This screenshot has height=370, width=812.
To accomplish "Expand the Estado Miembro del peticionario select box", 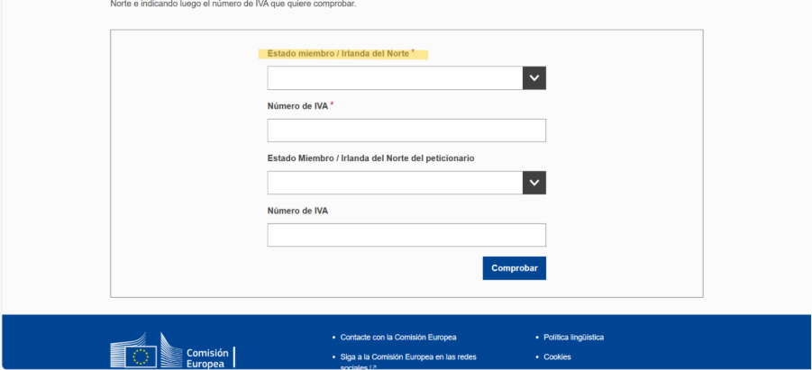I will click(x=406, y=183).
